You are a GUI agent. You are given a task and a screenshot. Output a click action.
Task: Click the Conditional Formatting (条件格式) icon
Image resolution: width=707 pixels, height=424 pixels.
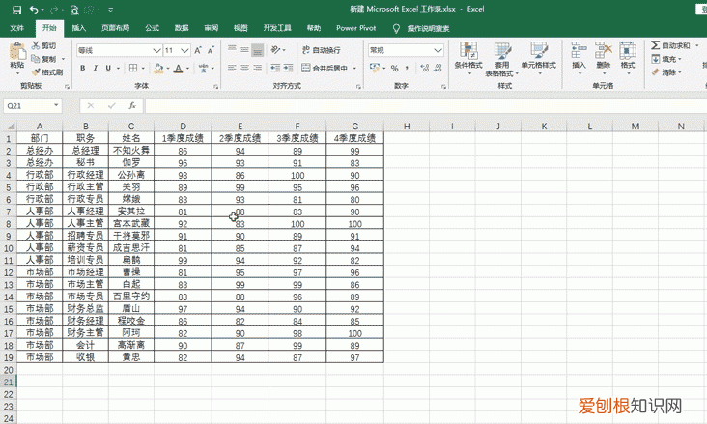[x=467, y=50]
